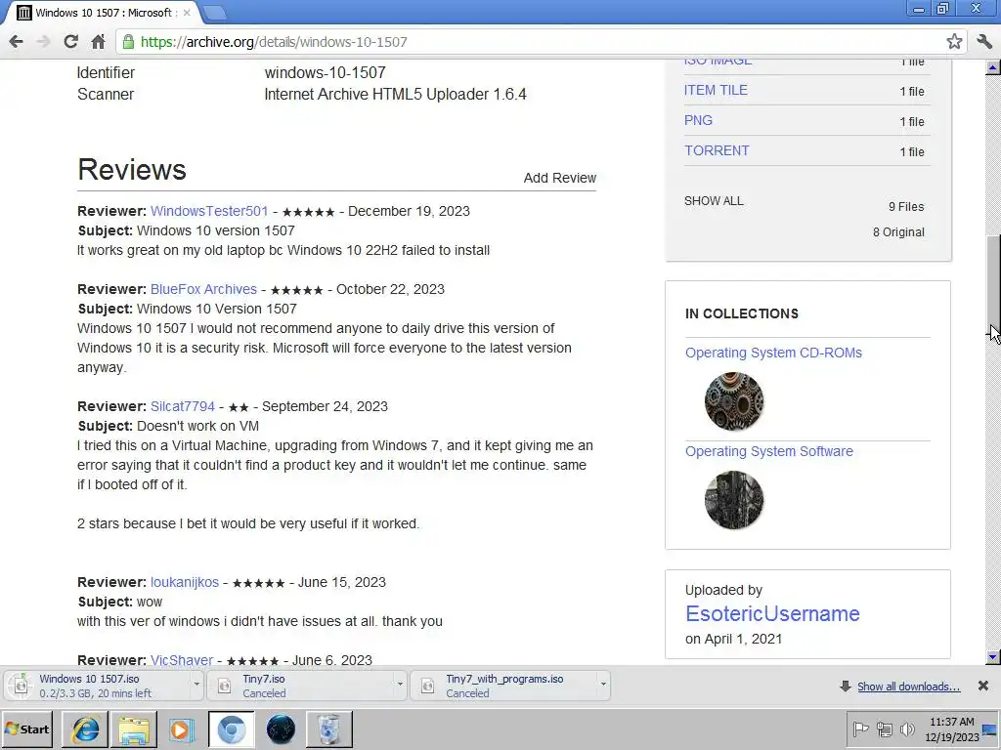Screen dimensions: 1001x750
Task: Download the TORRENT file option
Action: click(x=717, y=150)
